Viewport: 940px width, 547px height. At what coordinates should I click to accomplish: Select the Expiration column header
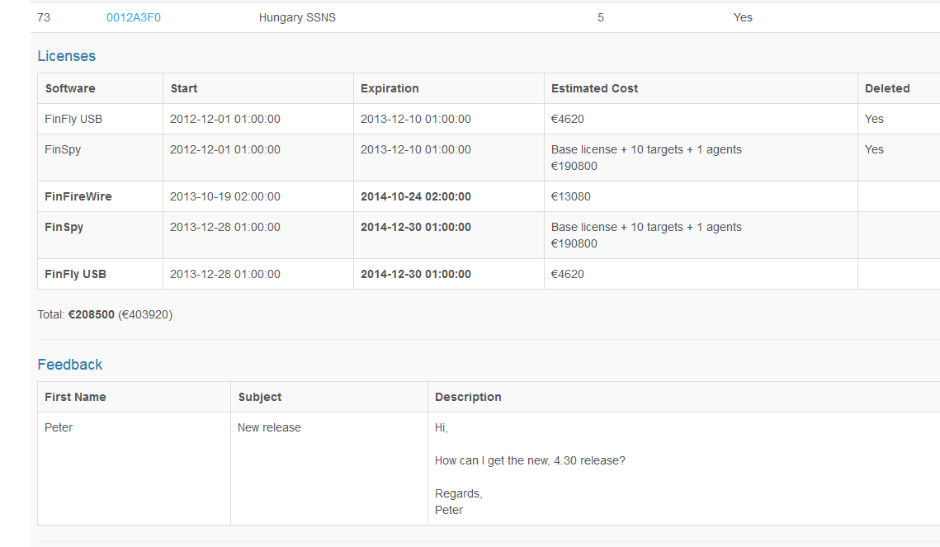[390, 88]
